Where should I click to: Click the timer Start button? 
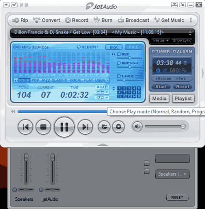click(161, 87)
